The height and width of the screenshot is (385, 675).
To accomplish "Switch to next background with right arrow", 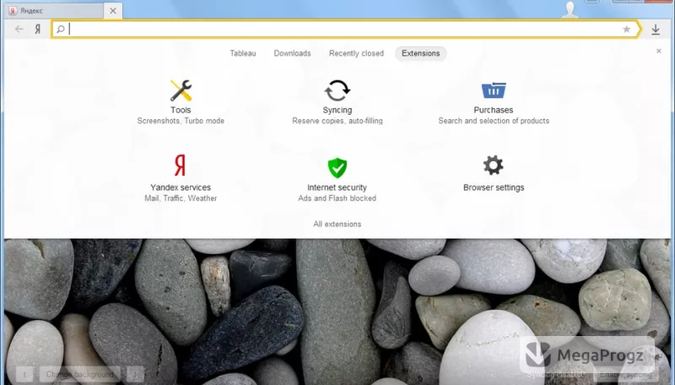I will point(135,375).
